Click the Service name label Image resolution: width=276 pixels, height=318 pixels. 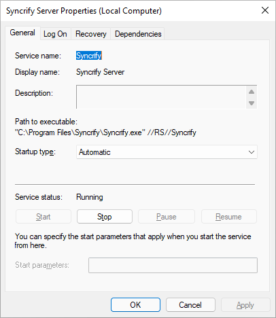click(x=38, y=56)
